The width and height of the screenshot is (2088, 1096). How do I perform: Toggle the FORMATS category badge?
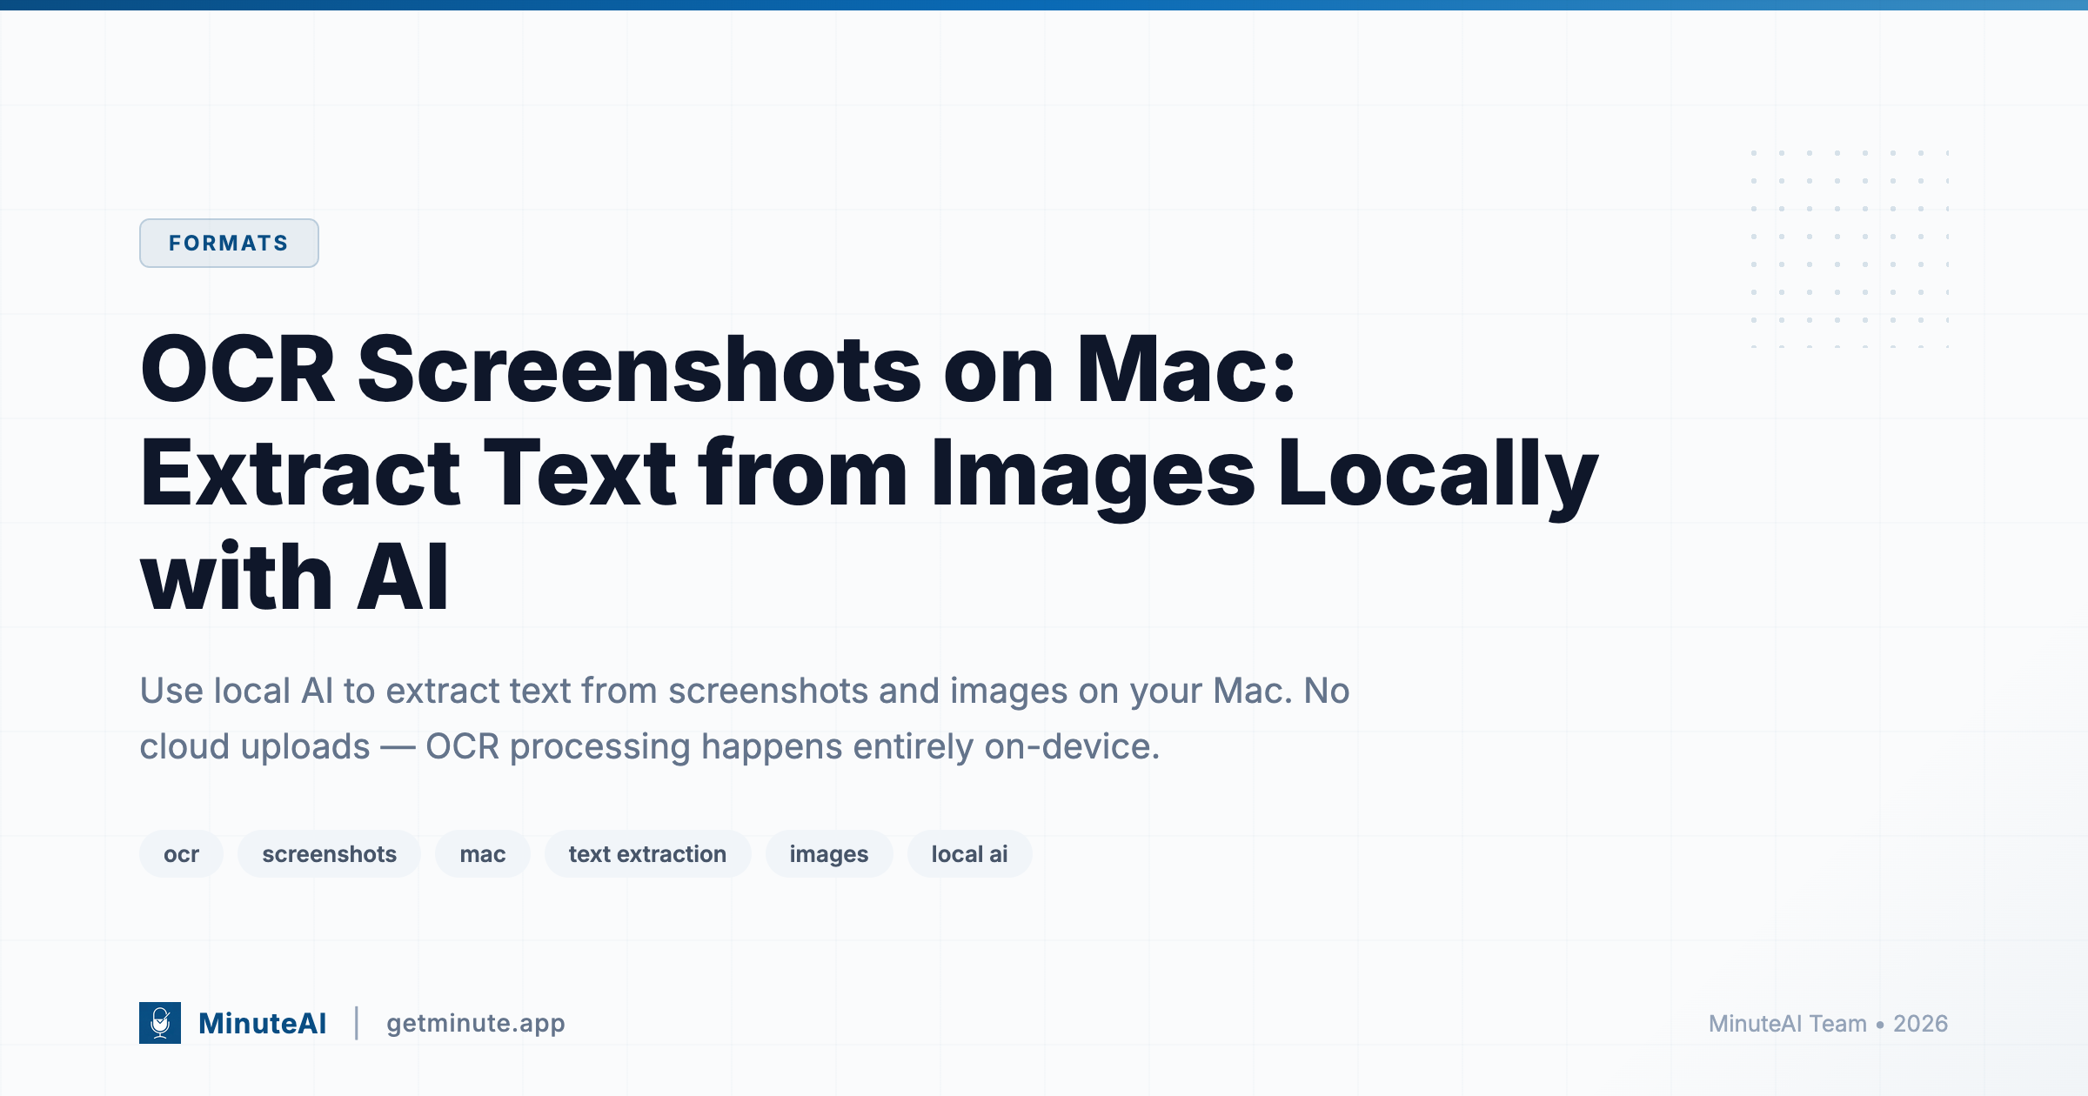pos(229,243)
